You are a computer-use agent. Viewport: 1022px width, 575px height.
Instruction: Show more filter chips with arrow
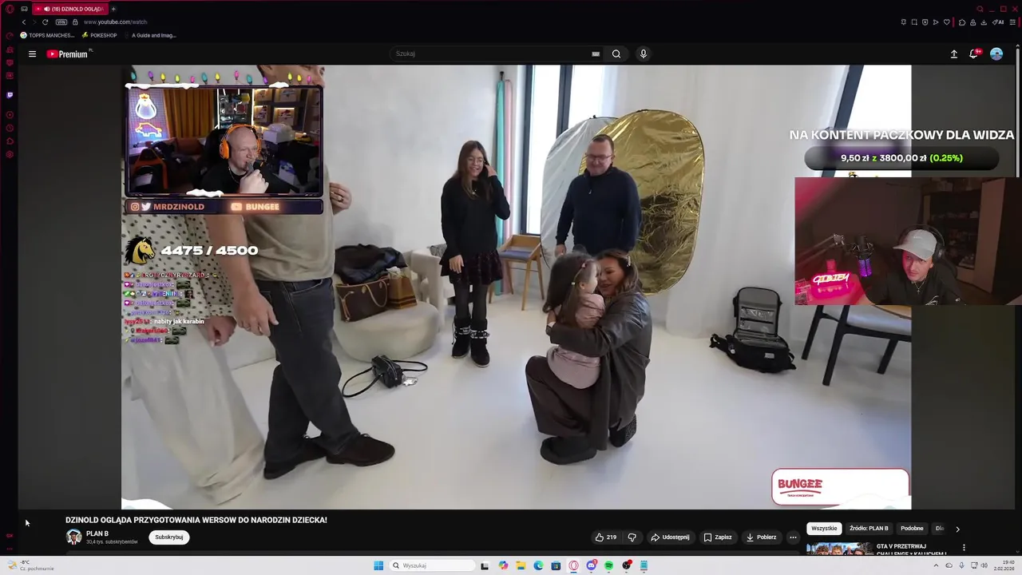pos(957,529)
